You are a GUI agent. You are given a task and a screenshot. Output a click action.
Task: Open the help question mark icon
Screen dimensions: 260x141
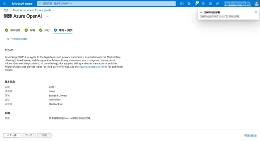pyautogui.click(x=210, y=4)
